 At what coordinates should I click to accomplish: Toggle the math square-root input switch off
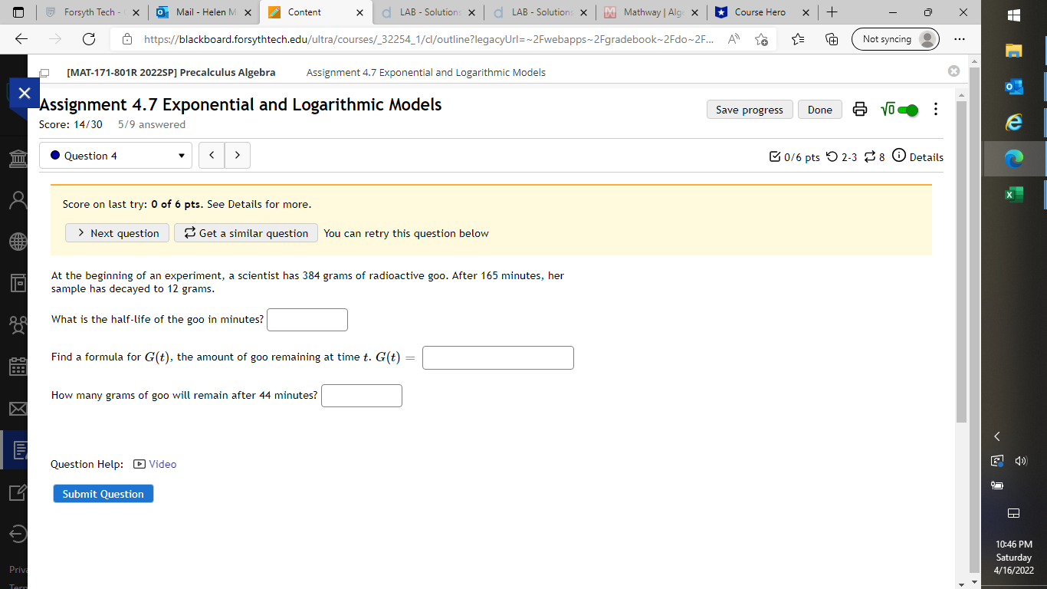[908, 109]
